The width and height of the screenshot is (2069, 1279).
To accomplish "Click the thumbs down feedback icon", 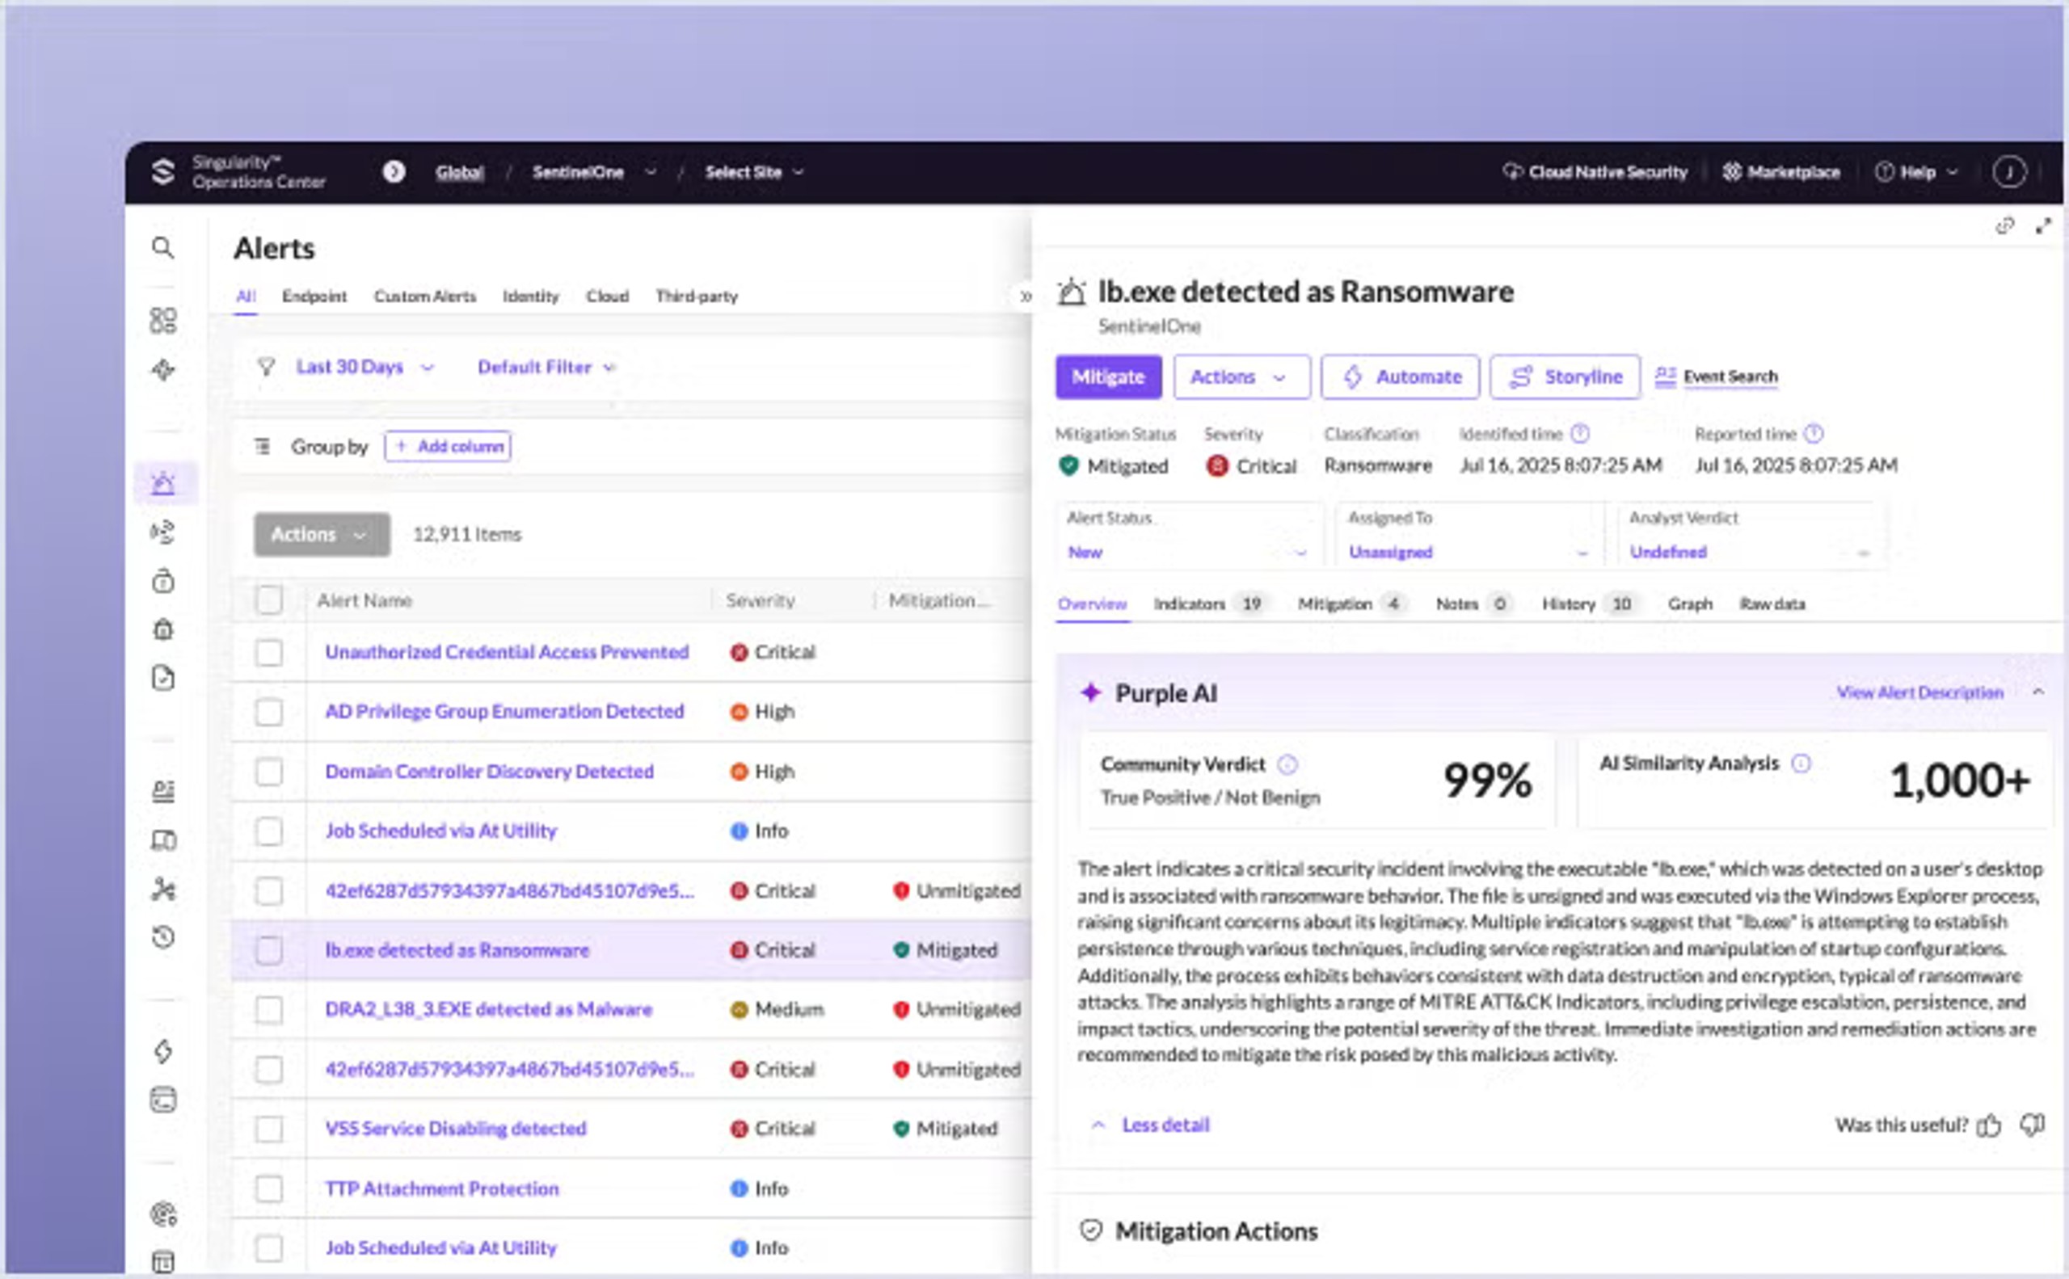I will 2032,1125.
